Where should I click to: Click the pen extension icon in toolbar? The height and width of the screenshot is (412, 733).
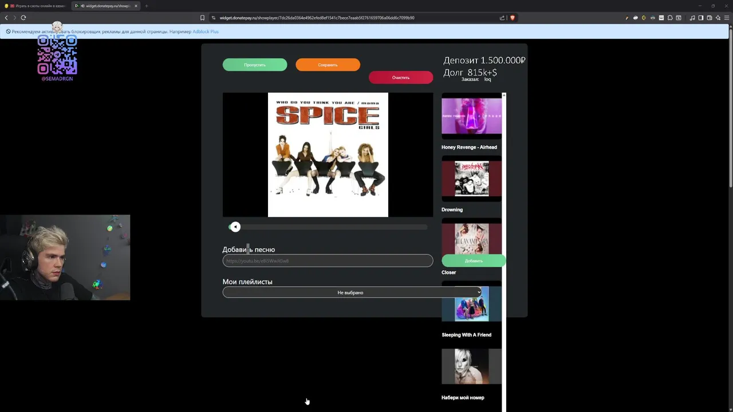[626, 18]
